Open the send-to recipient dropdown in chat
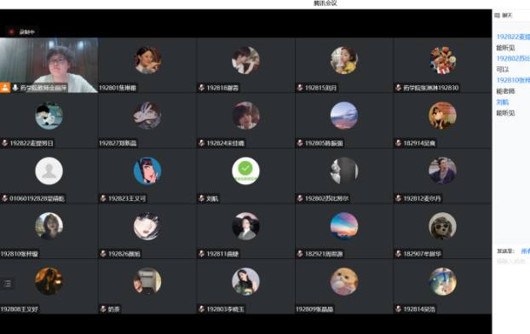The height and width of the screenshot is (334, 530). coord(525,250)
